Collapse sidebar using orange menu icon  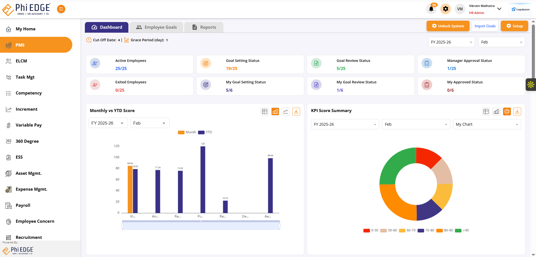[x=61, y=9]
